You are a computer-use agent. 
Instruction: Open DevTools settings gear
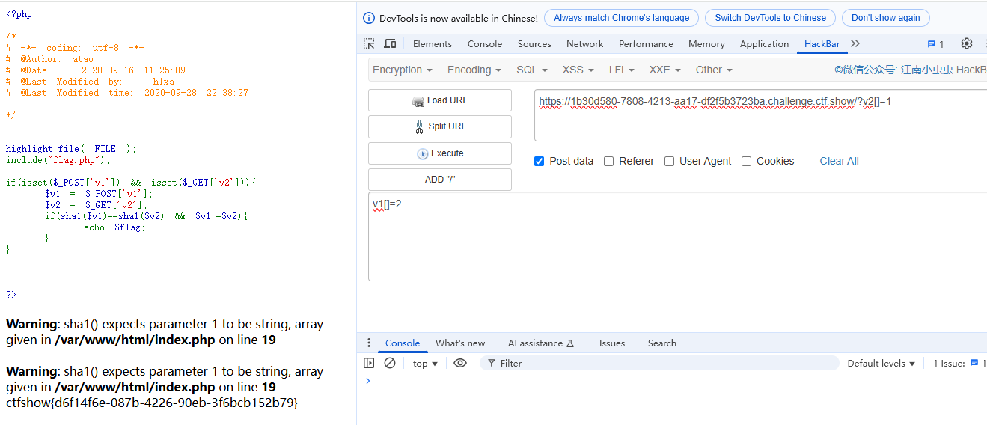pyautogui.click(x=967, y=43)
